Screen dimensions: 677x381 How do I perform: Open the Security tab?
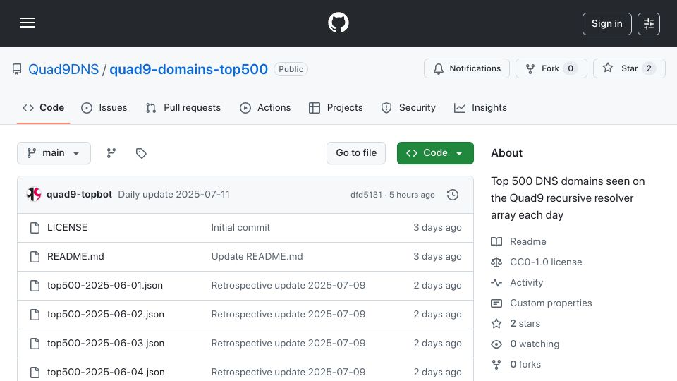pos(408,107)
